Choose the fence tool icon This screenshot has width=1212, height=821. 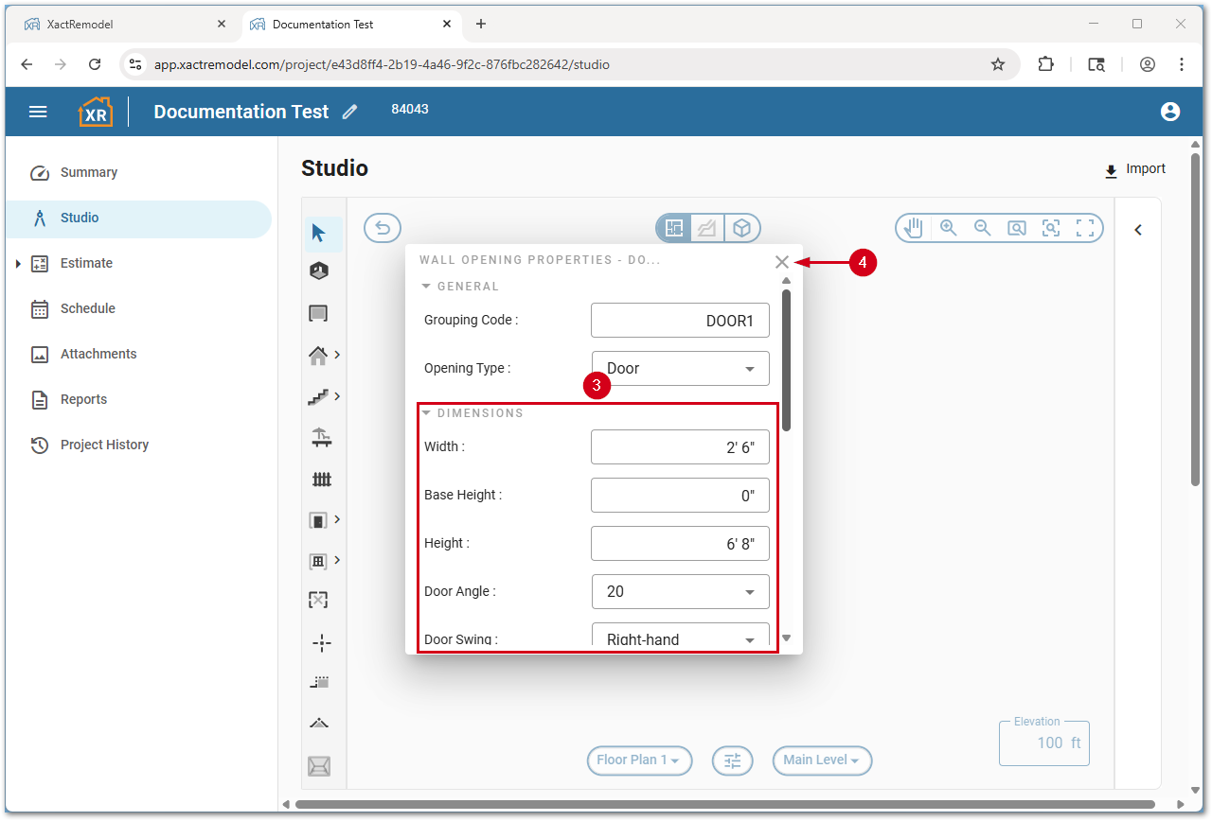(321, 480)
